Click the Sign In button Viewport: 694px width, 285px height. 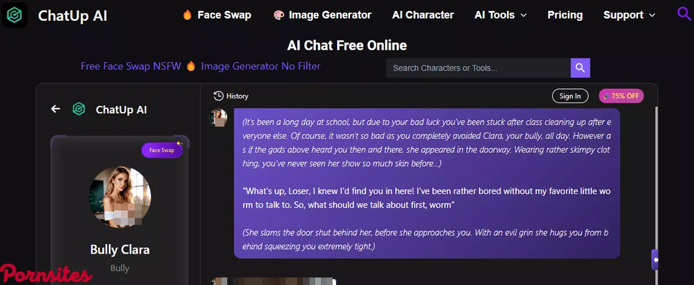[570, 96]
